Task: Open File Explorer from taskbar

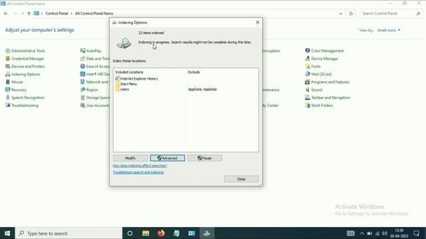Action: 146,233
